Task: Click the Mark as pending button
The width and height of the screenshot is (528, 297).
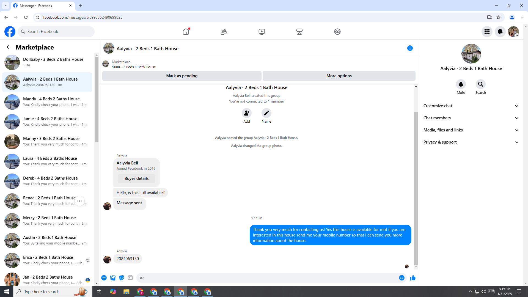Action: click(x=182, y=76)
